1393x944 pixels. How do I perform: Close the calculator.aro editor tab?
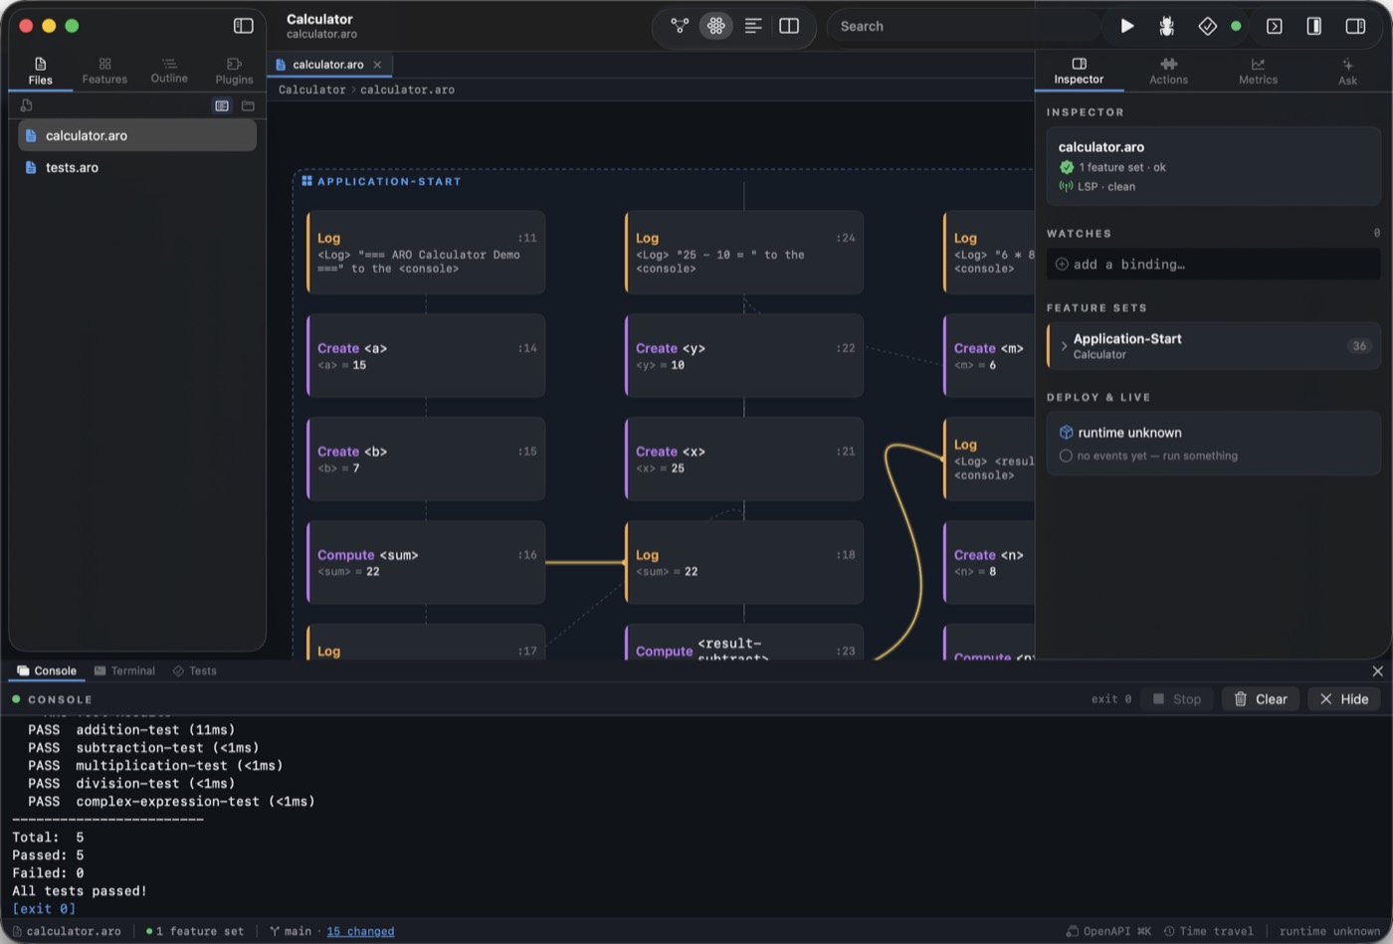(x=377, y=65)
